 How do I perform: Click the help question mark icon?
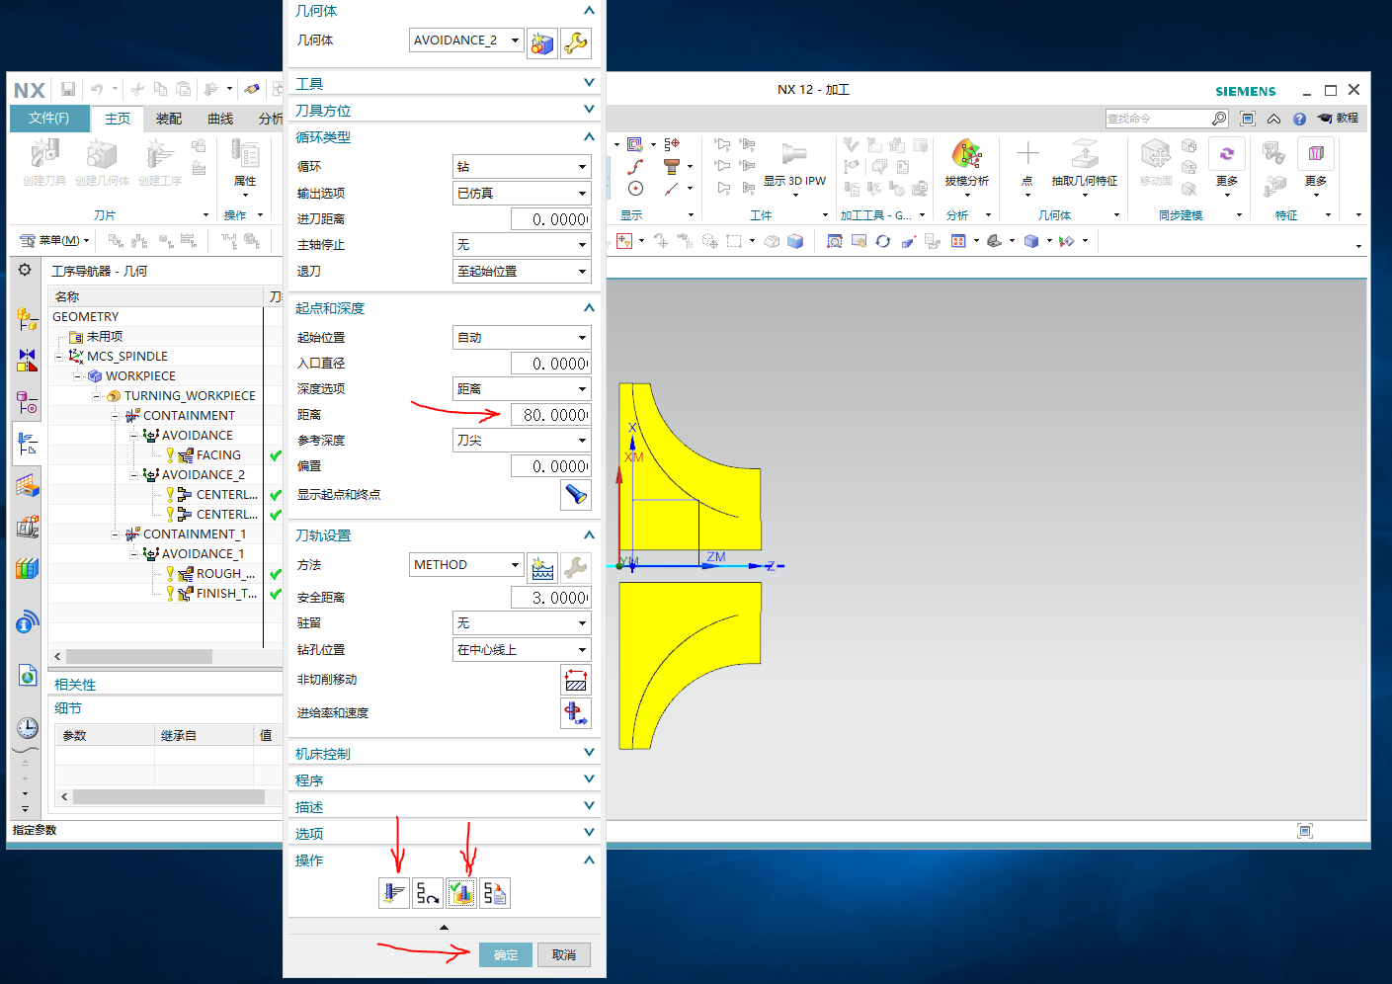click(1299, 119)
